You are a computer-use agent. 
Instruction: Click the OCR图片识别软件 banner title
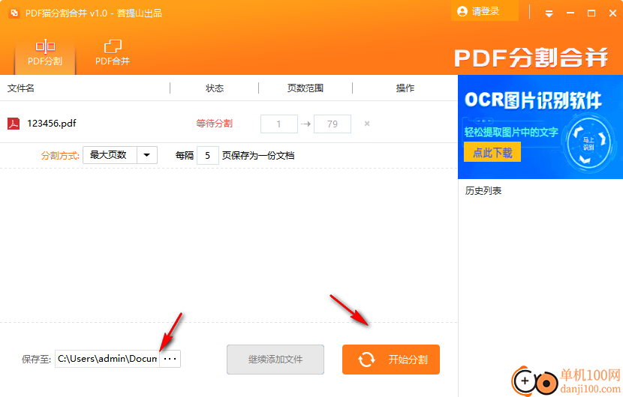[x=533, y=100]
